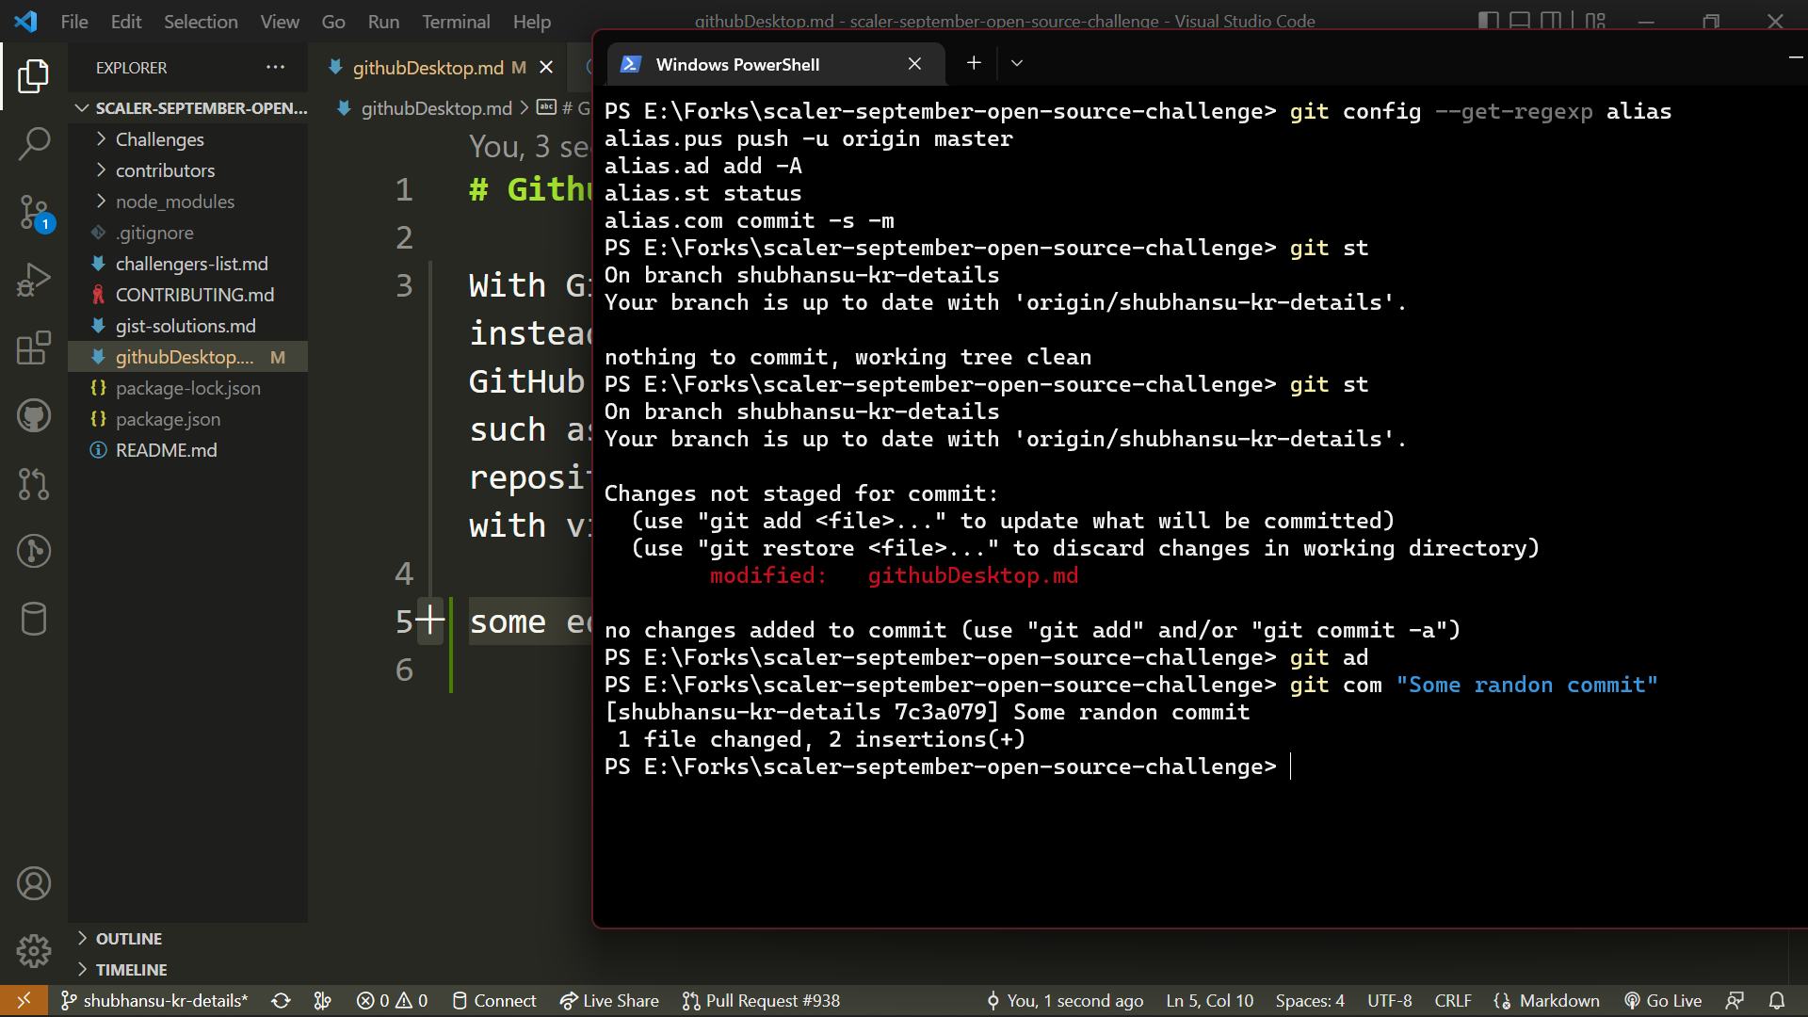The width and height of the screenshot is (1808, 1017).
Task: Toggle the primary sidebar visibility
Action: pos(1488,19)
